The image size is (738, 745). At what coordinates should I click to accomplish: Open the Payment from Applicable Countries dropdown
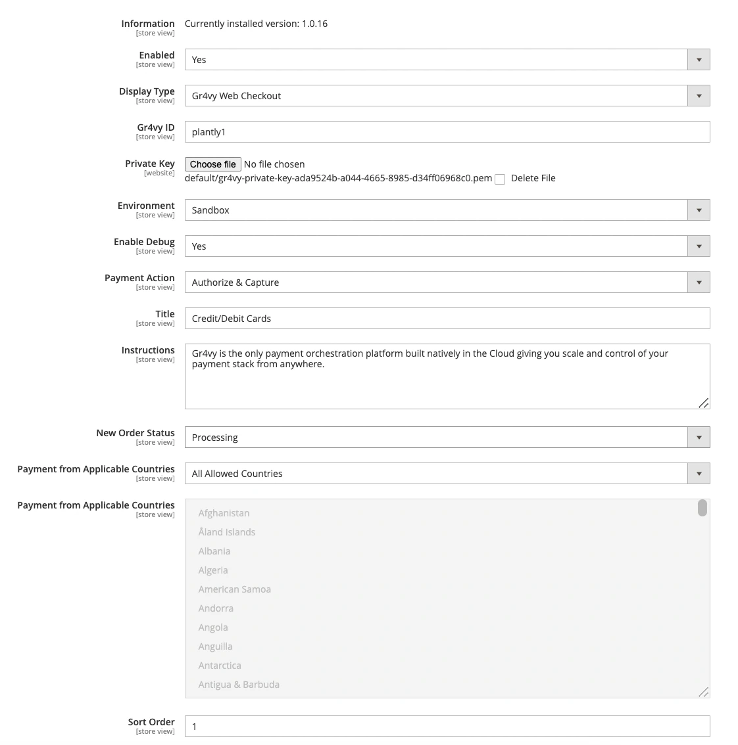(x=699, y=473)
